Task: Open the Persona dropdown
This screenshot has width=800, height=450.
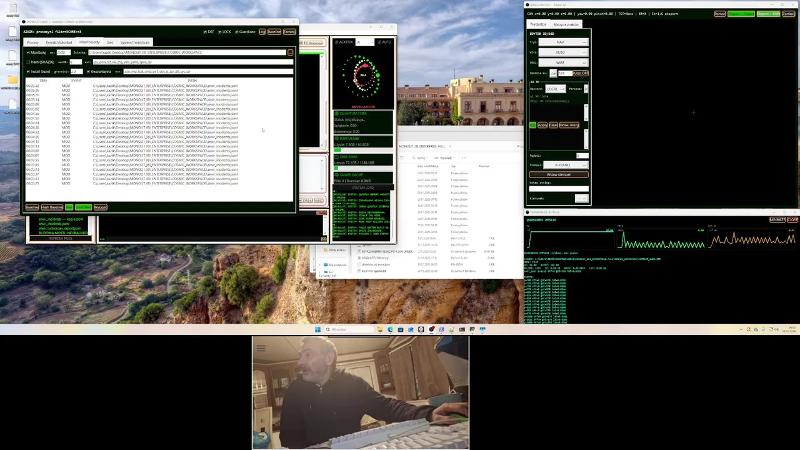Action: [x=586, y=89]
